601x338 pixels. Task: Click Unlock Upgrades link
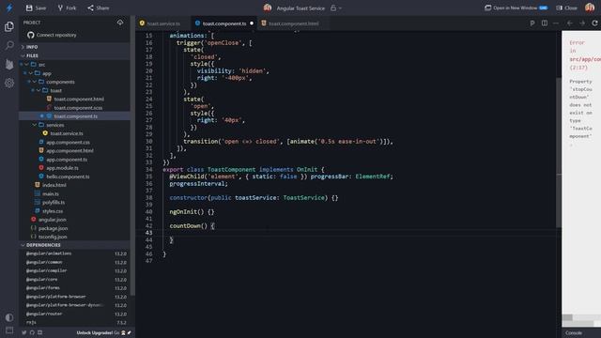pos(94,332)
